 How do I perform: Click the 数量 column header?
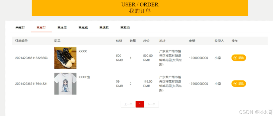[x=133, y=41]
